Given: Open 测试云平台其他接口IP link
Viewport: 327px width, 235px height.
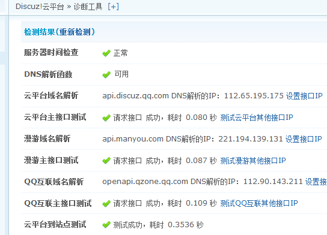Looking at the screenshot, I should (257, 117).
